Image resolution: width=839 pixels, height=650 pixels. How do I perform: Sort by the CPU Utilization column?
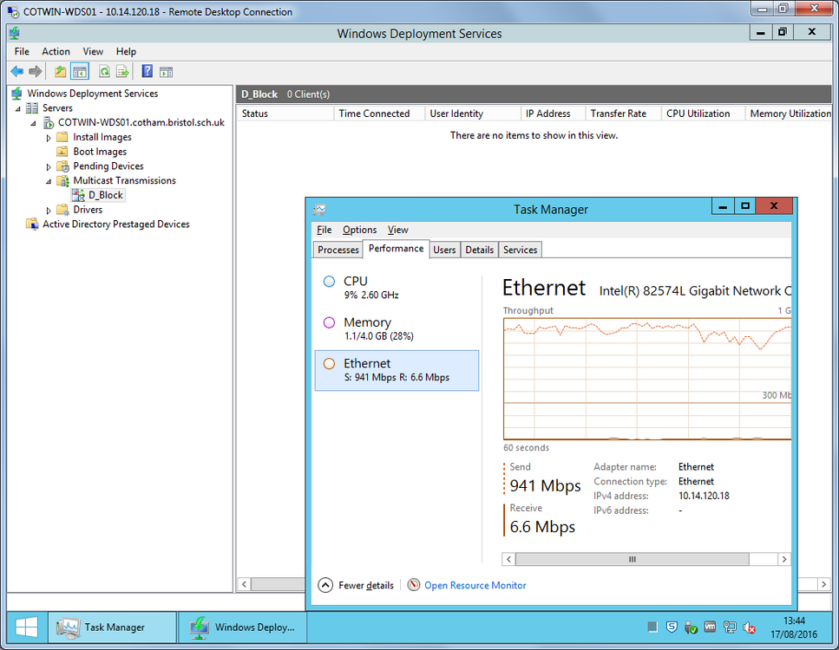703,114
